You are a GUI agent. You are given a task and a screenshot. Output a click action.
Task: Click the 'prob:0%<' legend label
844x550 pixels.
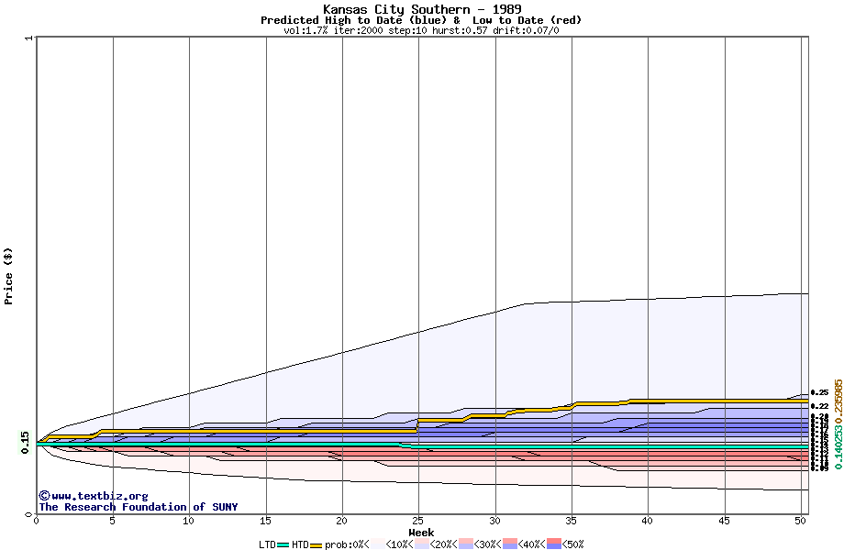coord(347,544)
